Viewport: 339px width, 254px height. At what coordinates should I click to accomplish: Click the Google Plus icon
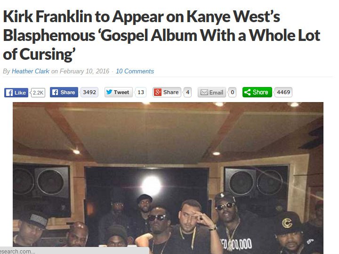coord(158,92)
